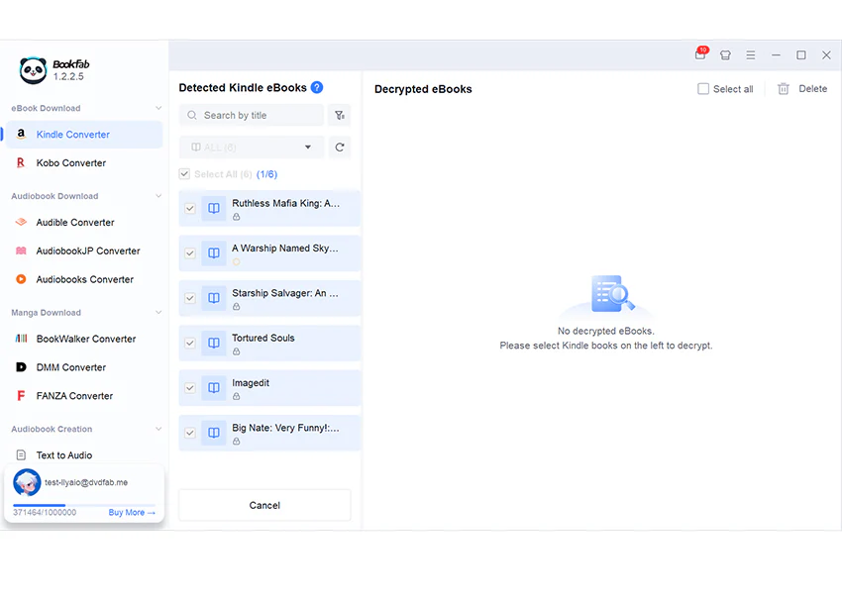842x600 pixels.
Task: Collapse the eBook Download section
Action: (x=158, y=108)
